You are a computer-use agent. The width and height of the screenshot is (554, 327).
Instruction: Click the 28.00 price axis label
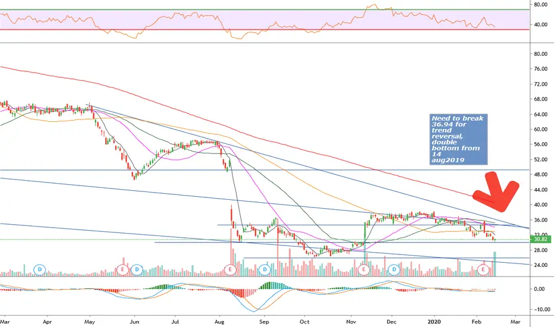[540, 250]
